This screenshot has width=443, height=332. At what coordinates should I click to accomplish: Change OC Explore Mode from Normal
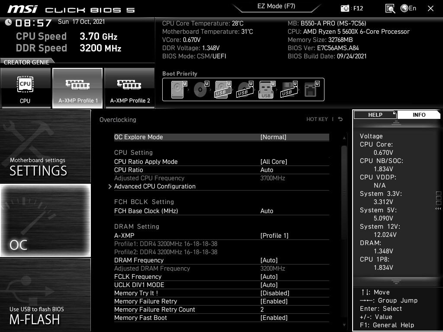(x=221, y=137)
